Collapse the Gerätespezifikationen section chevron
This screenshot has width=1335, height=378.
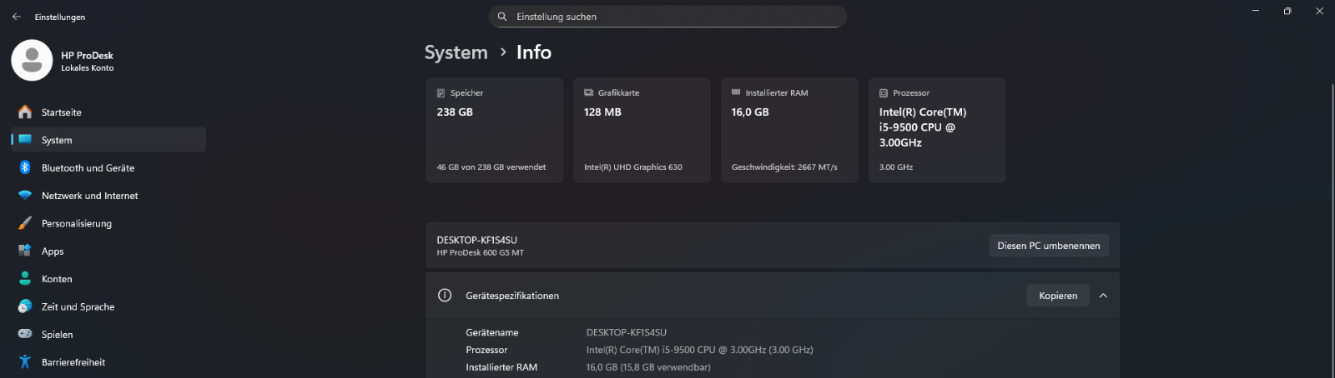1103,296
